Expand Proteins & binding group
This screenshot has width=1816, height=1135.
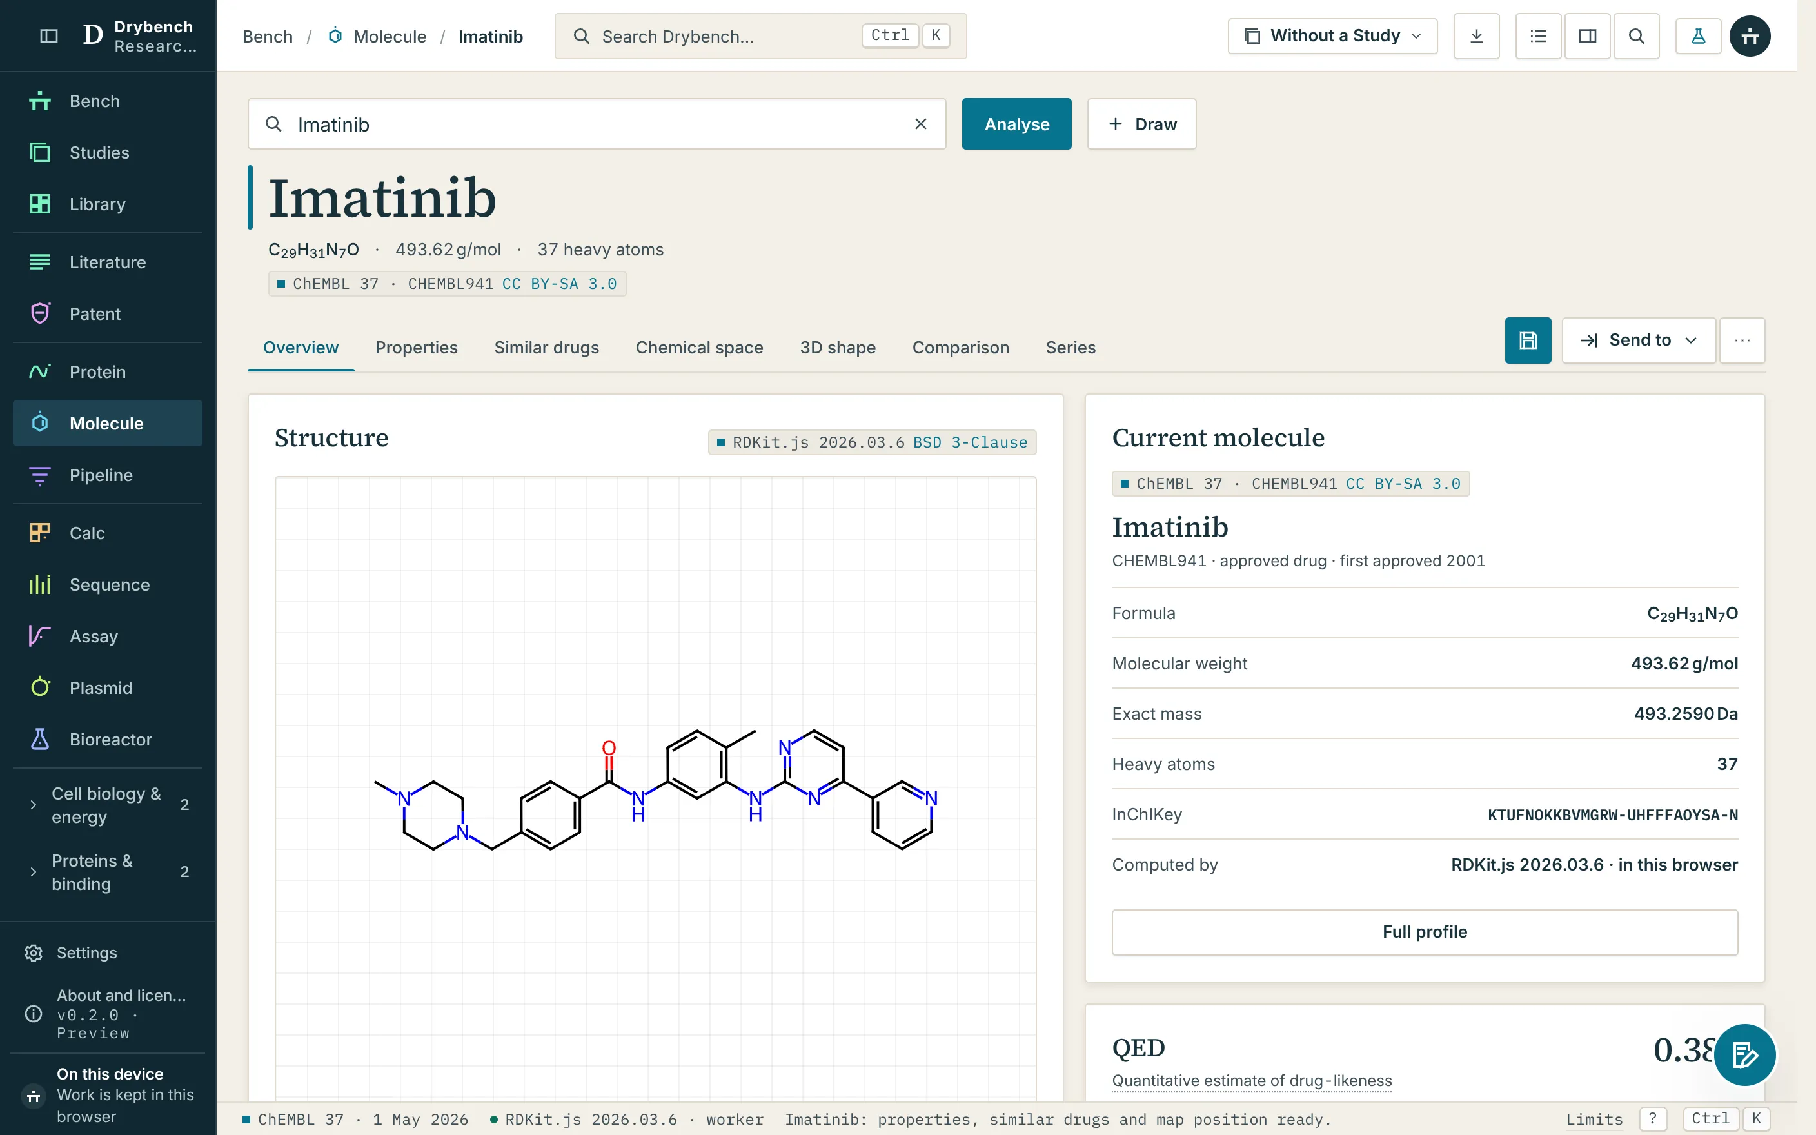[107, 873]
